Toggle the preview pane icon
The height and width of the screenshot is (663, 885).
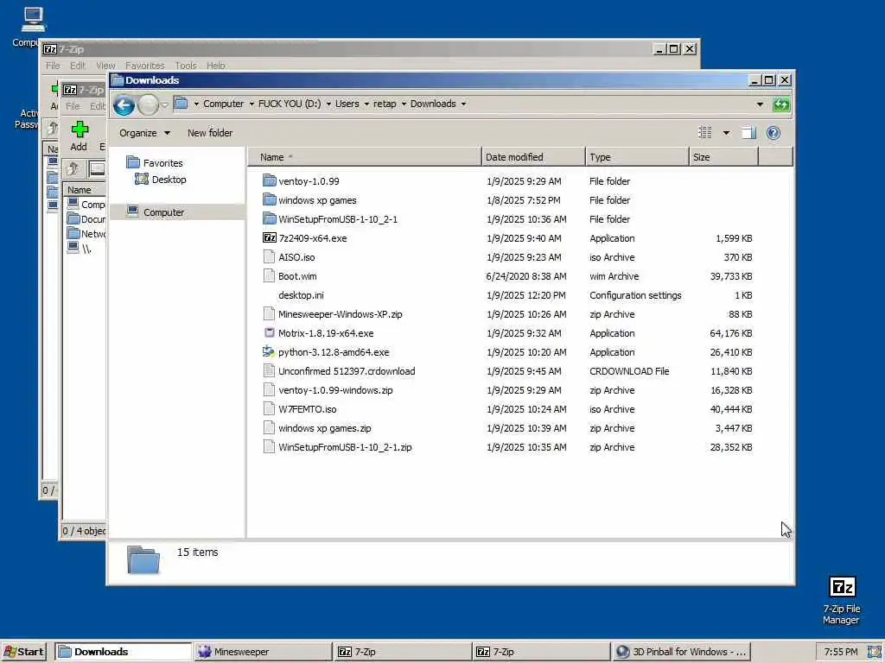click(x=748, y=133)
